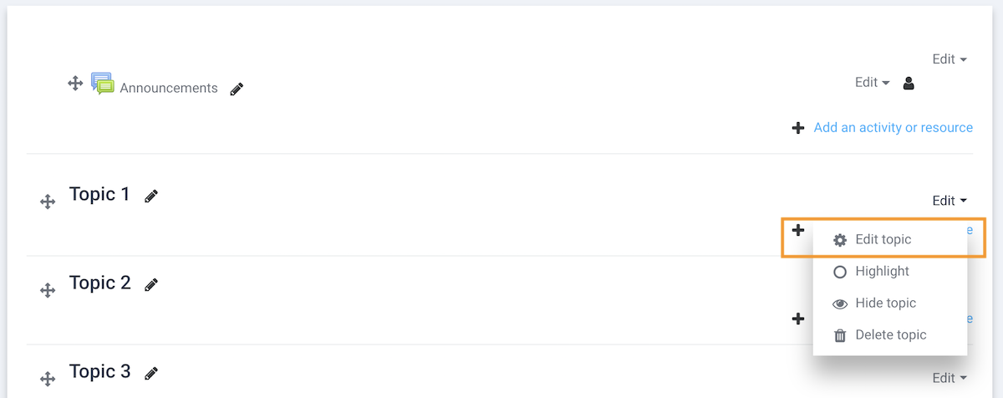Click the move handle for Topic 1
Image resolution: width=1003 pixels, height=398 pixels.
pyautogui.click(x=48, y=202)
